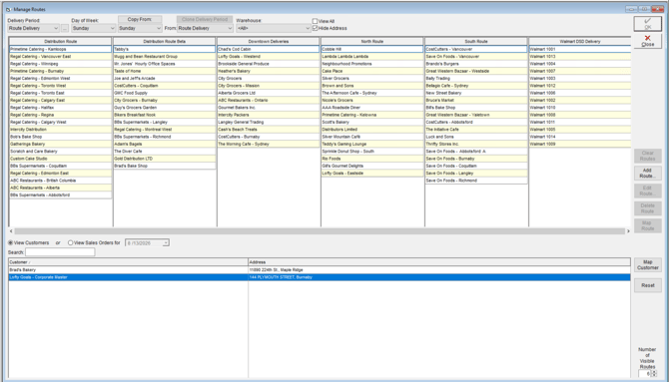Image resolution: width=669 pixels, height=382 pixels.
Task: Select Custom Cake Studio entry
Action: (60, 159)
